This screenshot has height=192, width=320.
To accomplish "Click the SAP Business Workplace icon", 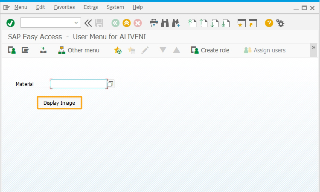I will [43, 50].
